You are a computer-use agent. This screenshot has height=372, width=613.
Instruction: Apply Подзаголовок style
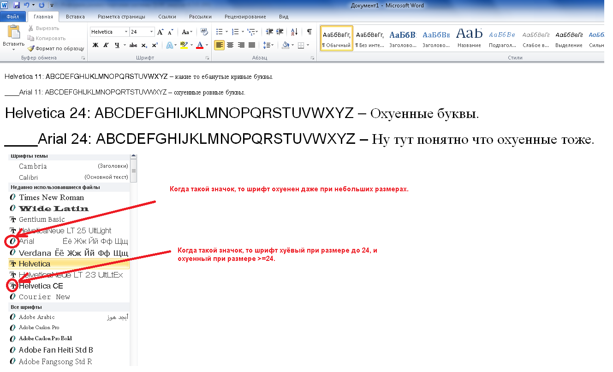[502, 38]
